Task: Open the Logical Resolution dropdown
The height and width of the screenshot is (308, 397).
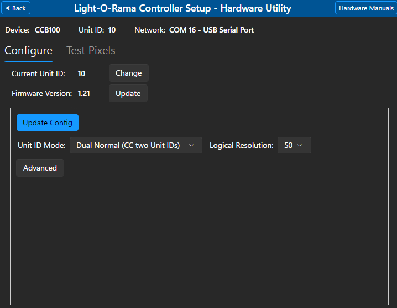Action: coord(294,146)
